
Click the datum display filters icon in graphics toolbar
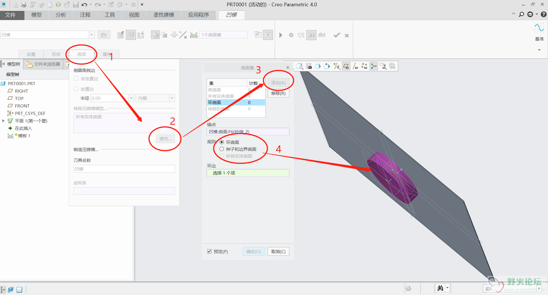coord(337,66)
